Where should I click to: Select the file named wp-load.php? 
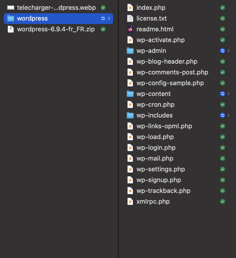coord(155,137)
